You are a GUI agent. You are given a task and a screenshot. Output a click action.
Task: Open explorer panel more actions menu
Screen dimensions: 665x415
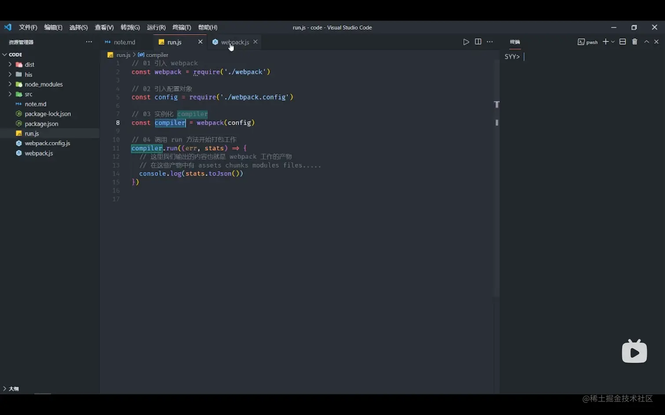pyautogui.click(x=89, y=42)
